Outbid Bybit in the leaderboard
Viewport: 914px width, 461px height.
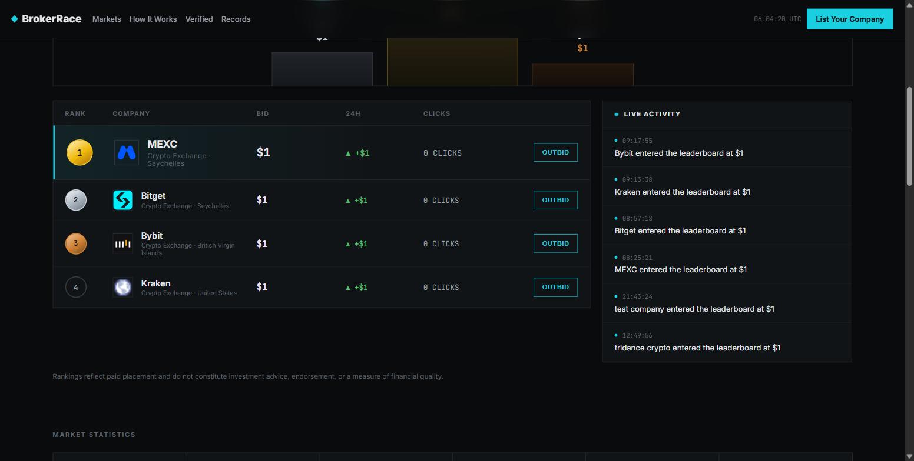click(x=555, y=243)
